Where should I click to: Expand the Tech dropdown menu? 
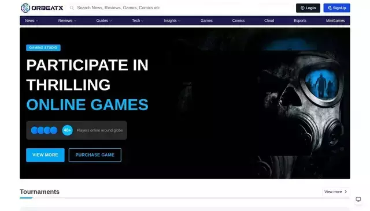coord(138,21)
